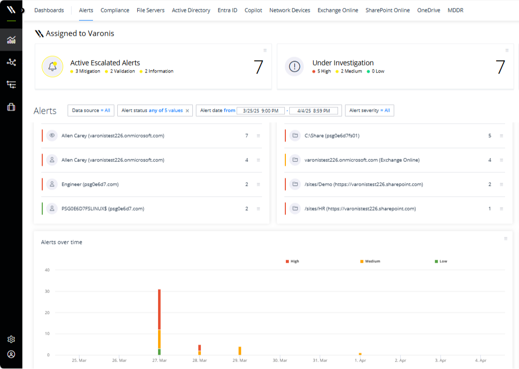Open the SharePoint Online tab

point(388,10)
